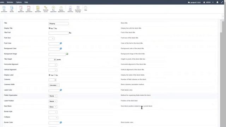Click the Background image path field
226x127 pixels.
[x=57, y=54]
